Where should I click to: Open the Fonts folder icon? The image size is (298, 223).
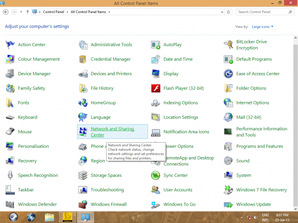tap(10, 103)
